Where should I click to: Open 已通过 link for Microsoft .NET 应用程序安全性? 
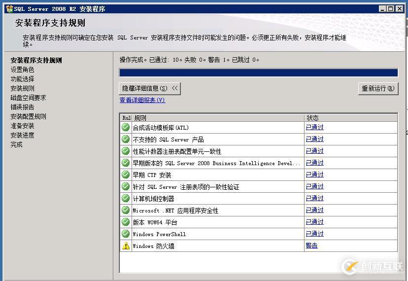pyautogui.click(x=314, y=210)
